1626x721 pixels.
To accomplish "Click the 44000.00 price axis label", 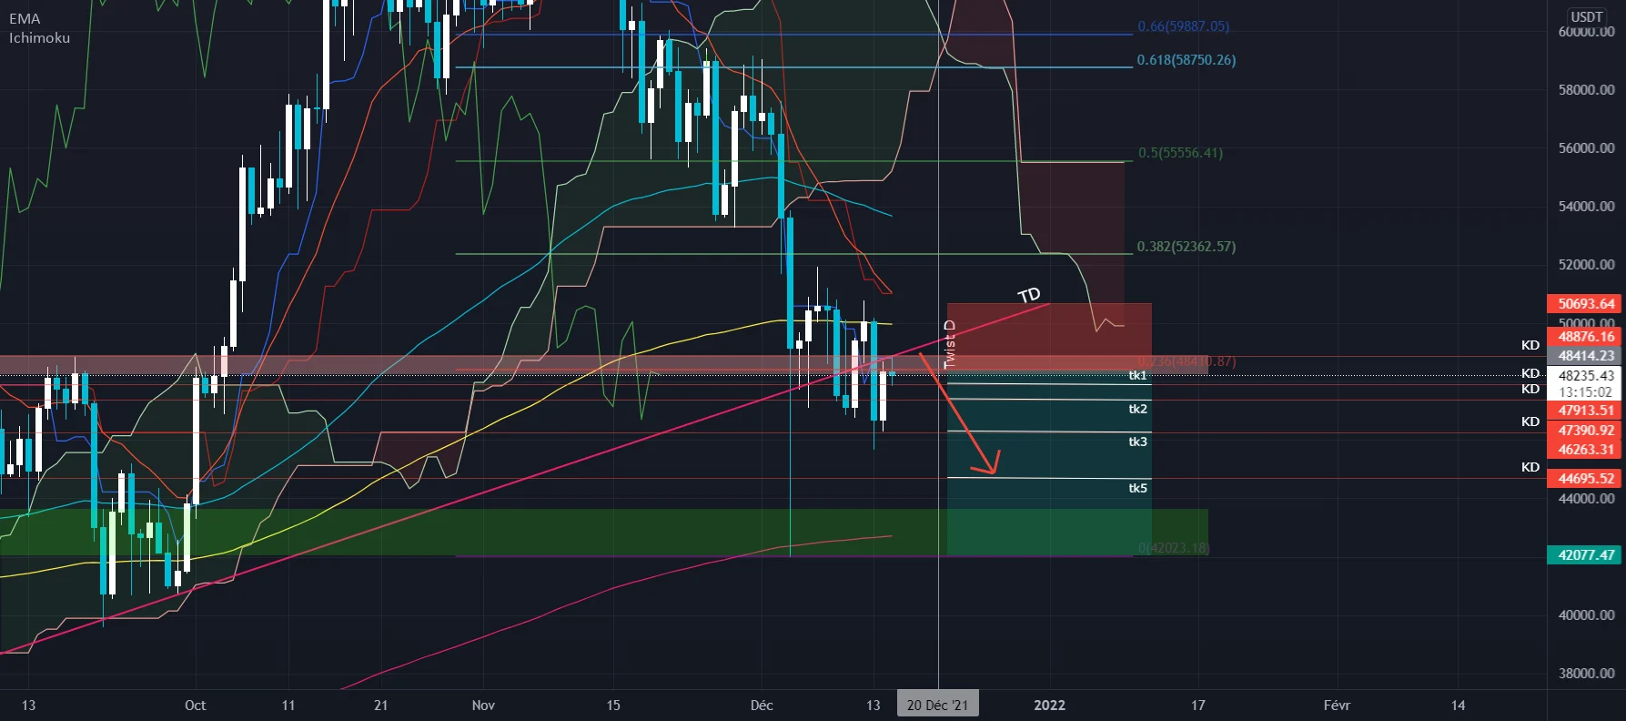I will pyautogui.click(x=1586, y=499).
